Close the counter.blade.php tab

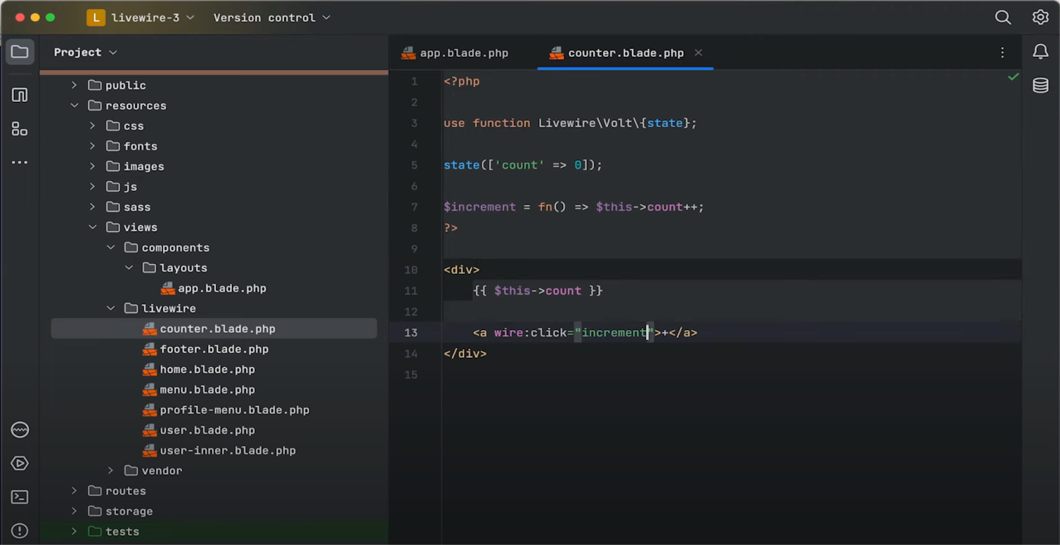698,52
